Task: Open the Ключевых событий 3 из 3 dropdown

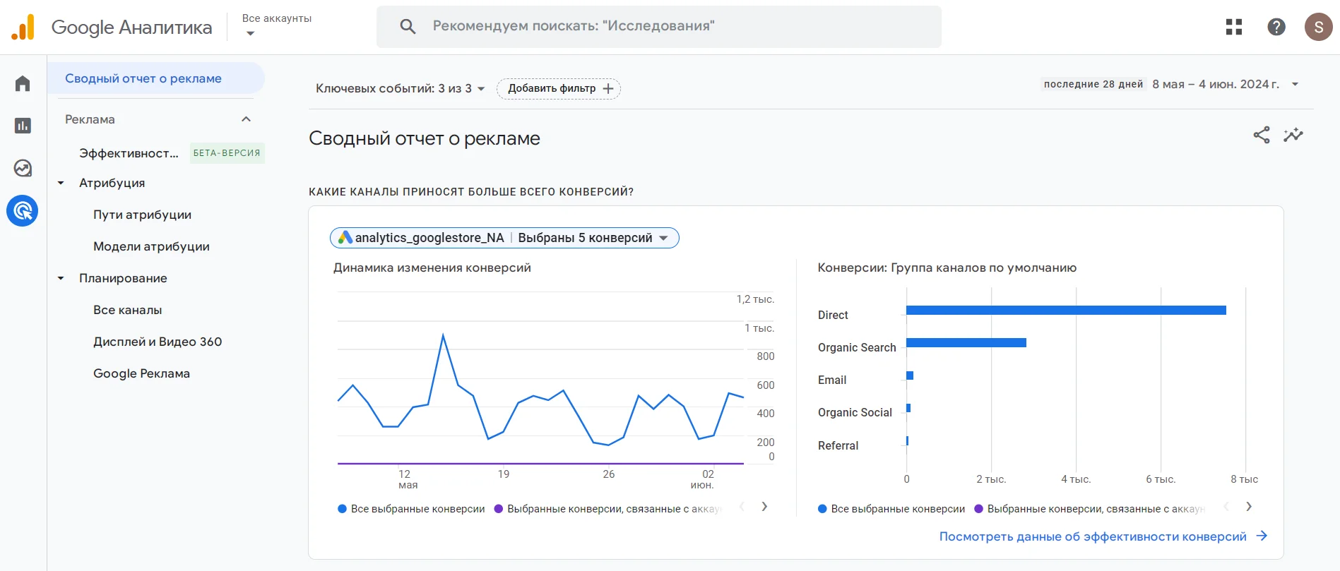Action: pyautogui.click(x=400, y=88)
